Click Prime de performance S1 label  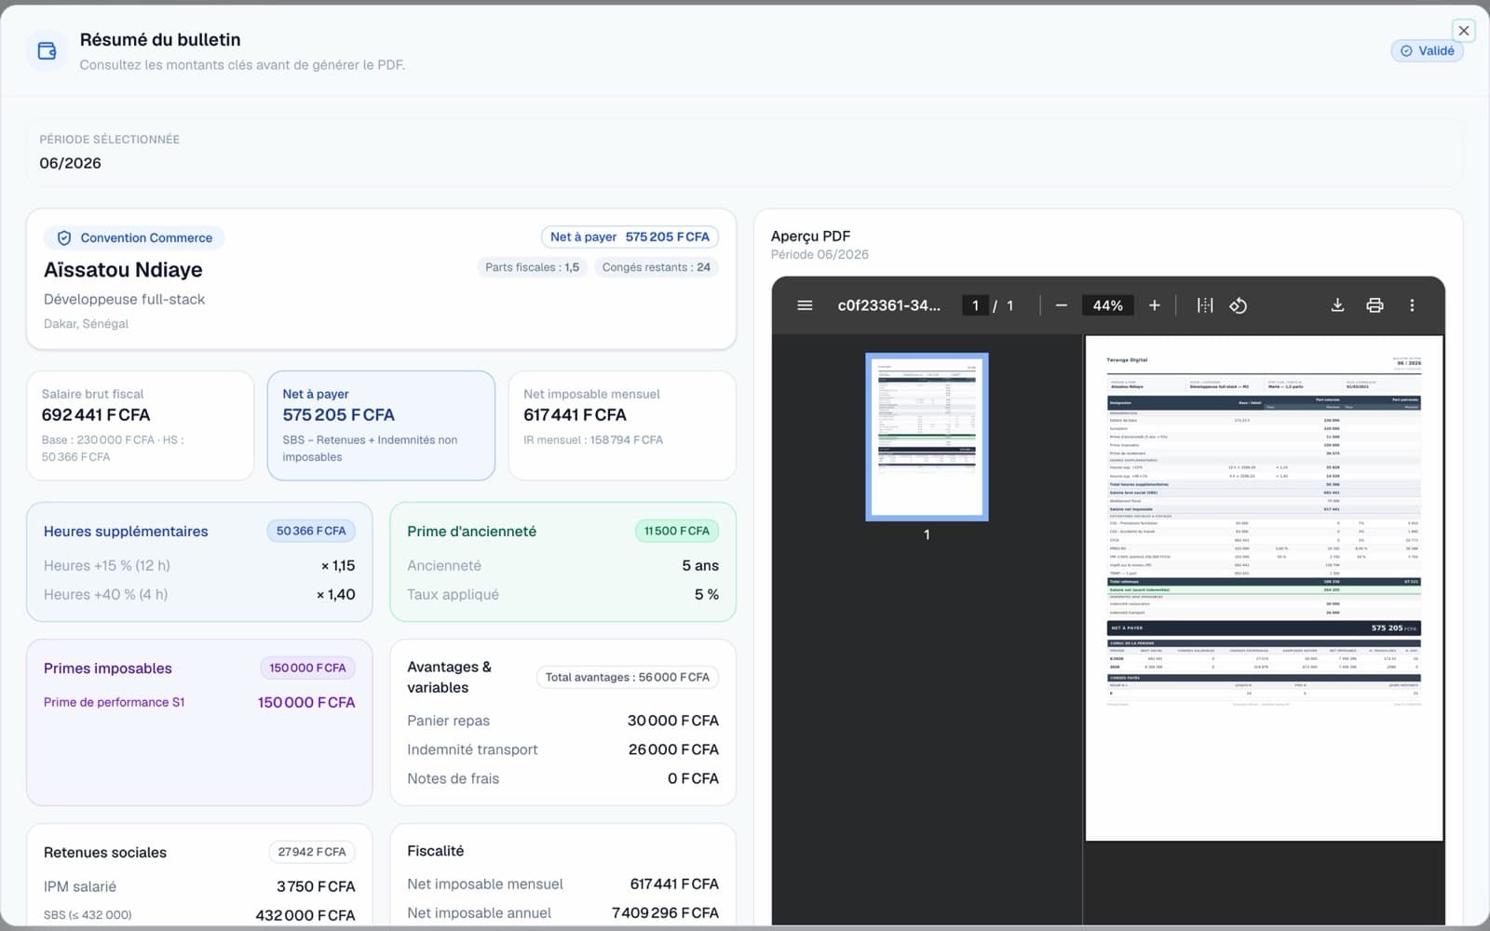(114, 703)
